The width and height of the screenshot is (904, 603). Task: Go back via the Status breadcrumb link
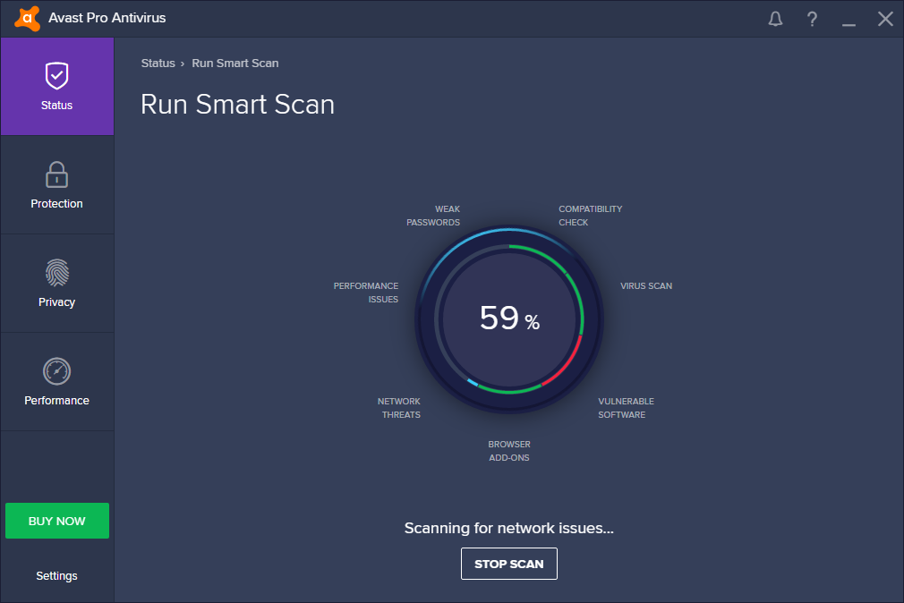click(158, 64)
